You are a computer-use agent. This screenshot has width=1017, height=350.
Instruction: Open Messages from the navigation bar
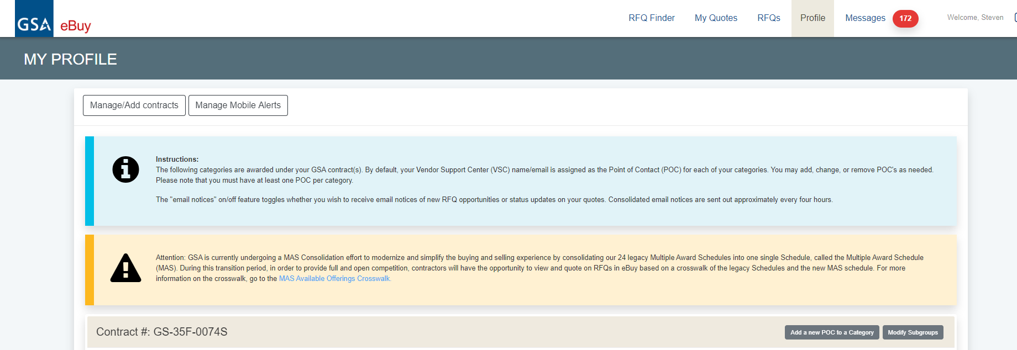point(865,18)
